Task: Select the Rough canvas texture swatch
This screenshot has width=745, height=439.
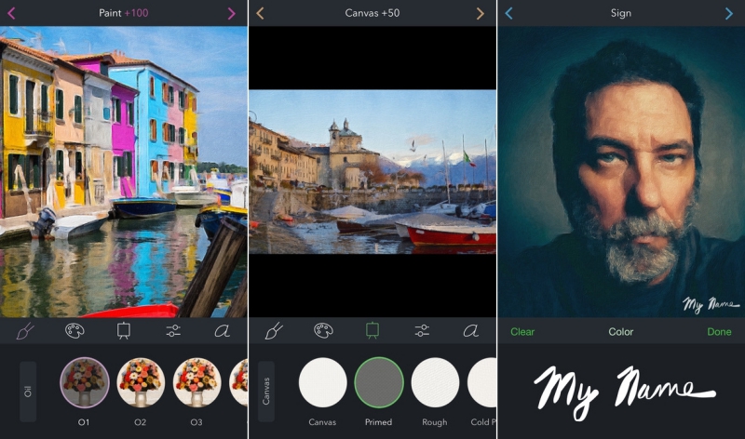Action: point(435,382)
